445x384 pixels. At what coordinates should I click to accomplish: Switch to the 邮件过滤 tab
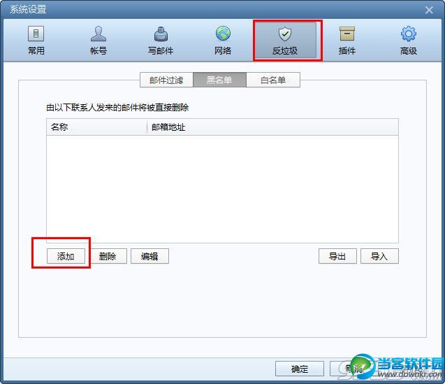[x=166, y=80]
